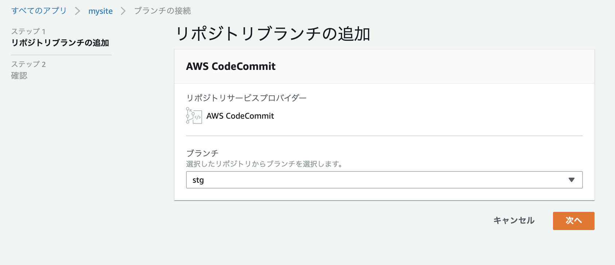Click the リポジトリブランチの追加 page heading
The width and height of the screenshot is (615, 265).
click(273, 34)
